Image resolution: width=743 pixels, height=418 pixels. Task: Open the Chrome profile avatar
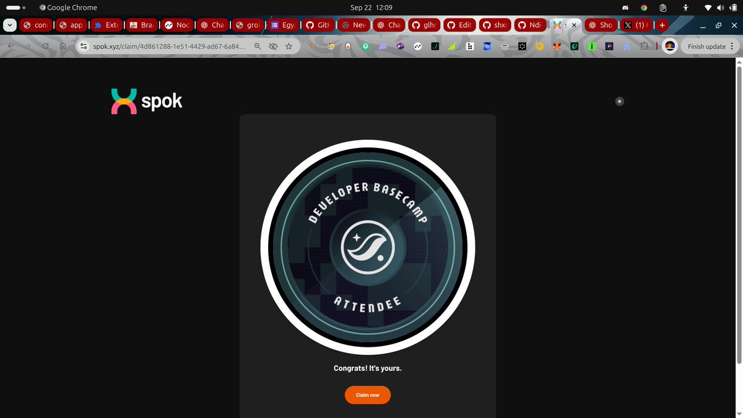tap(669, 46)
